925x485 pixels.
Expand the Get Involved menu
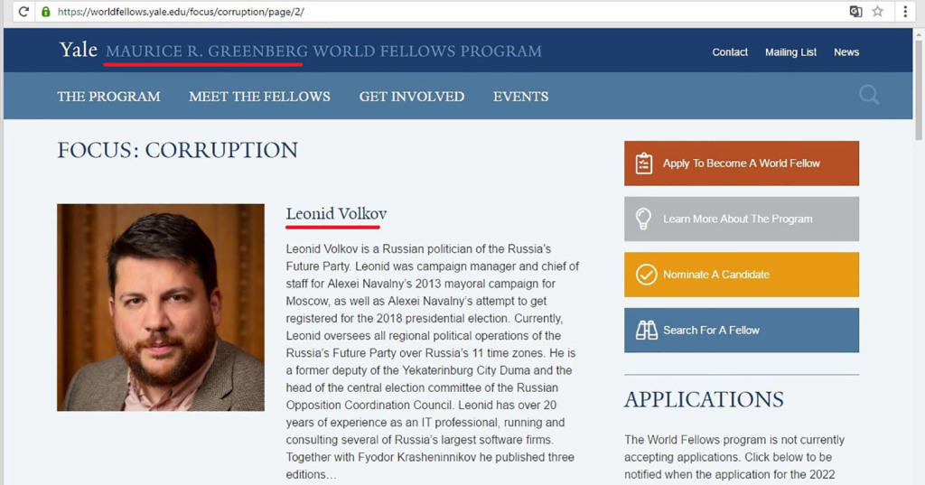coord(412,97)
